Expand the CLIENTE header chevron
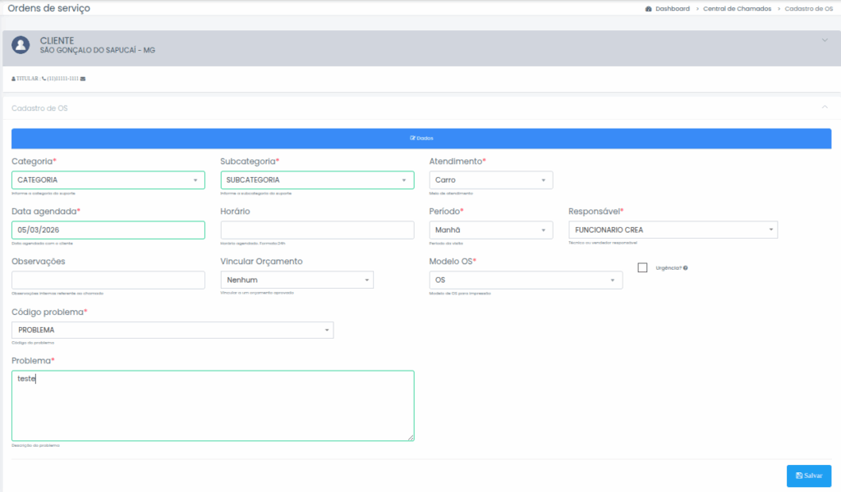Screen dimensions: 841x492 (825, 39)
